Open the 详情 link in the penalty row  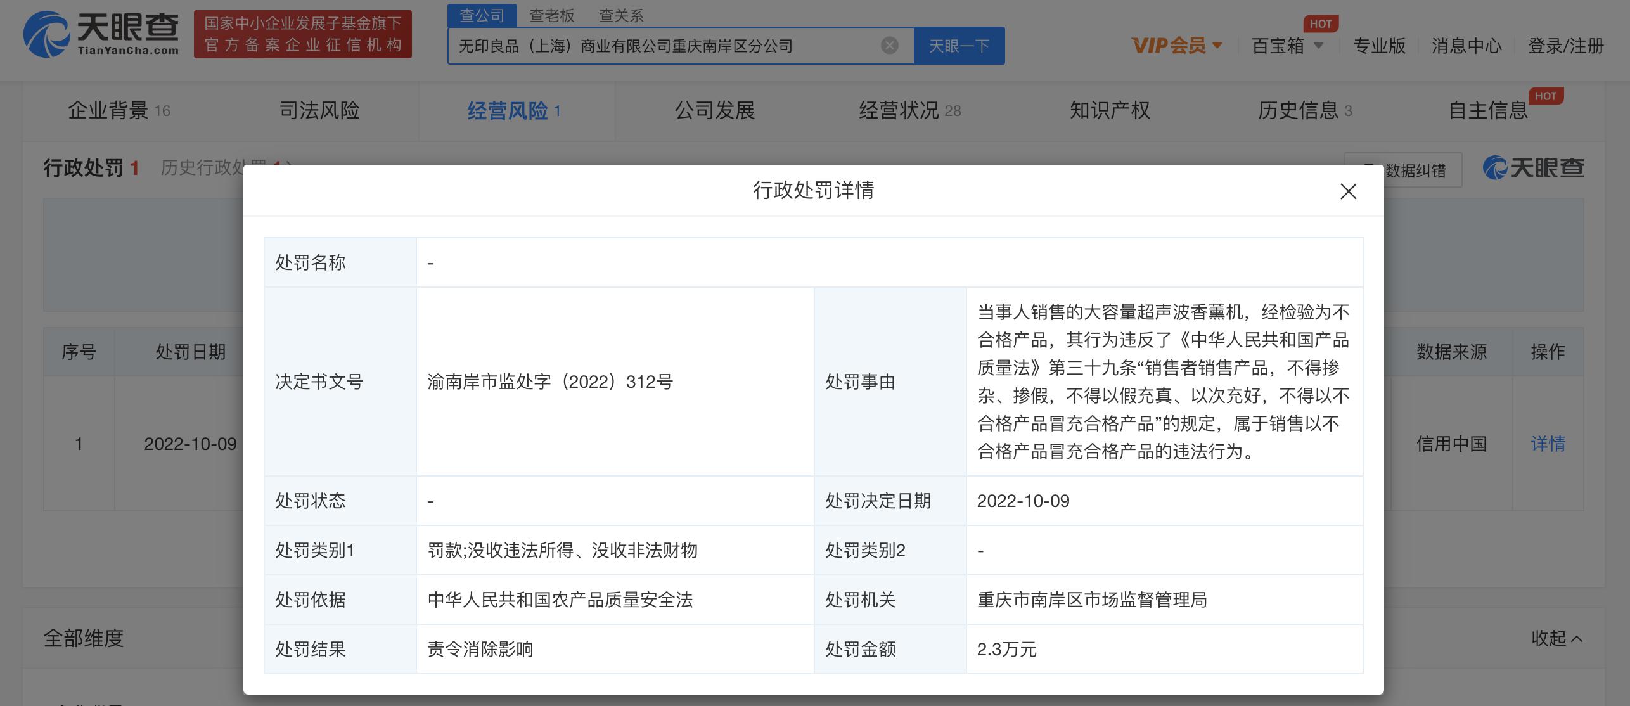(x=1548, y=444)
